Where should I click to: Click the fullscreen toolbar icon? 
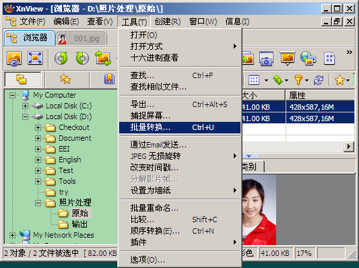[35, 58]
